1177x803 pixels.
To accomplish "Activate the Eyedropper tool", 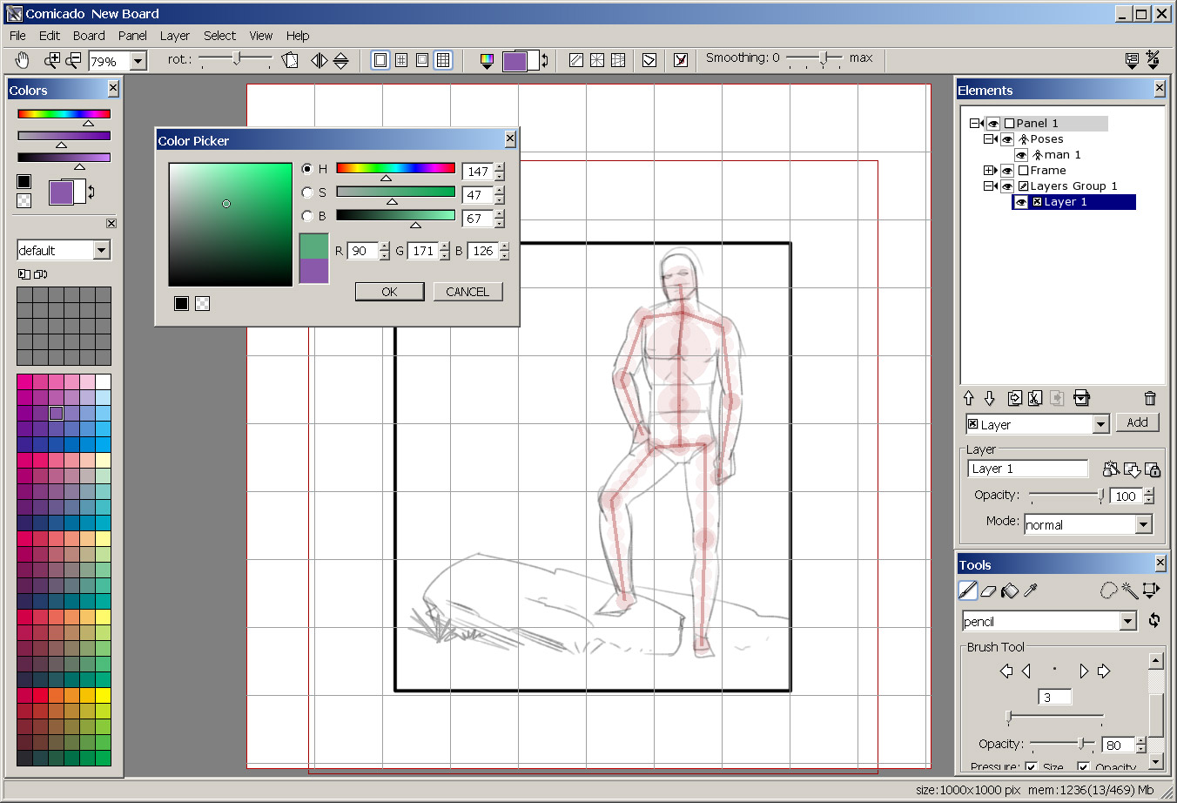I will coord(1030,590).
